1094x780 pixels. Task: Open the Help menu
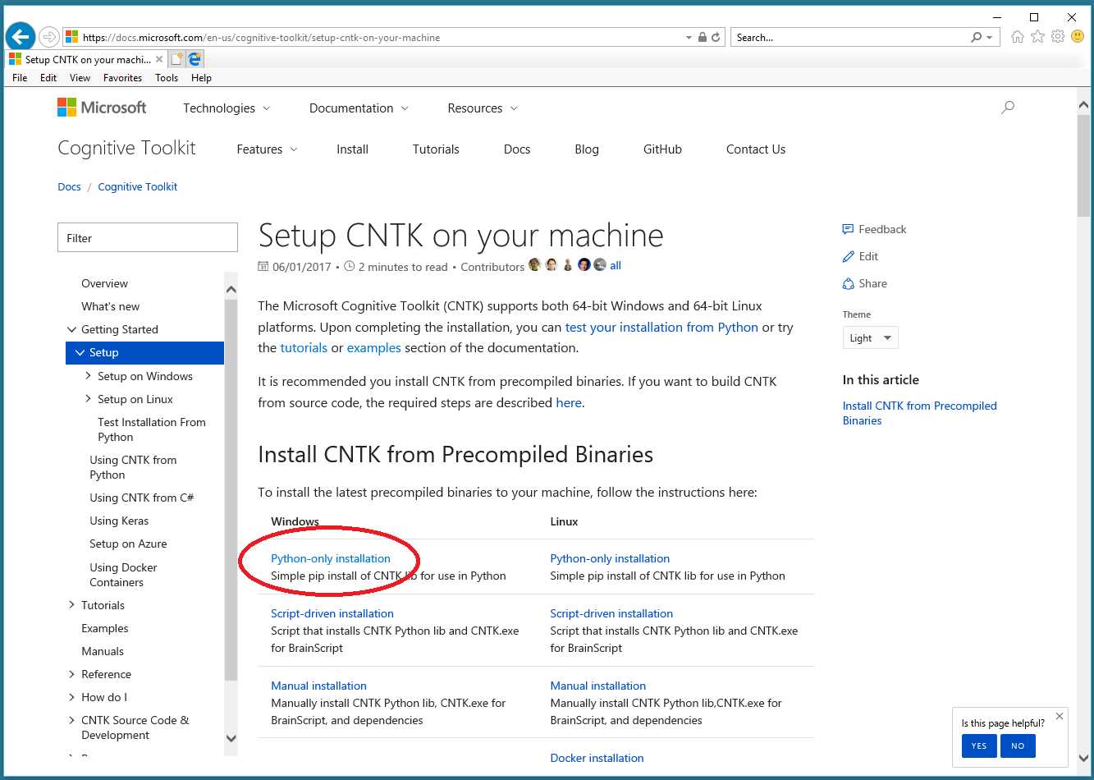201,78
